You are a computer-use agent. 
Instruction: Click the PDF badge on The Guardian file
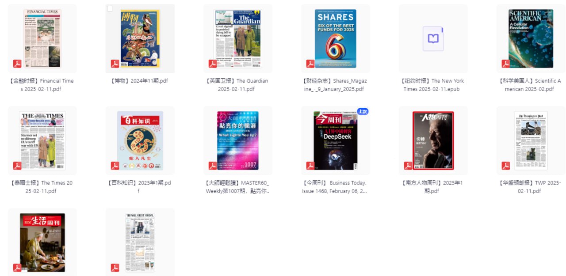click(213, 64)
